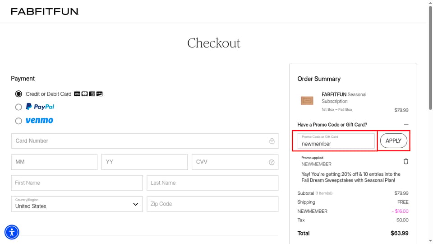The width and height of the screenshot is (433, 244).
Task: Focus the CVV field
Action: pyautogui.click(x=235, y=162)
